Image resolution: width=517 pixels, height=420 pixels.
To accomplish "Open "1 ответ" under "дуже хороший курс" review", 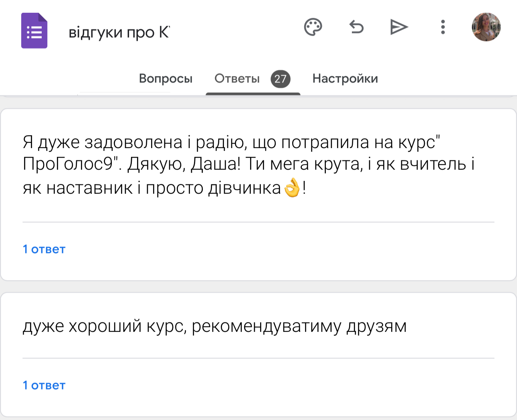I will 44,386.
